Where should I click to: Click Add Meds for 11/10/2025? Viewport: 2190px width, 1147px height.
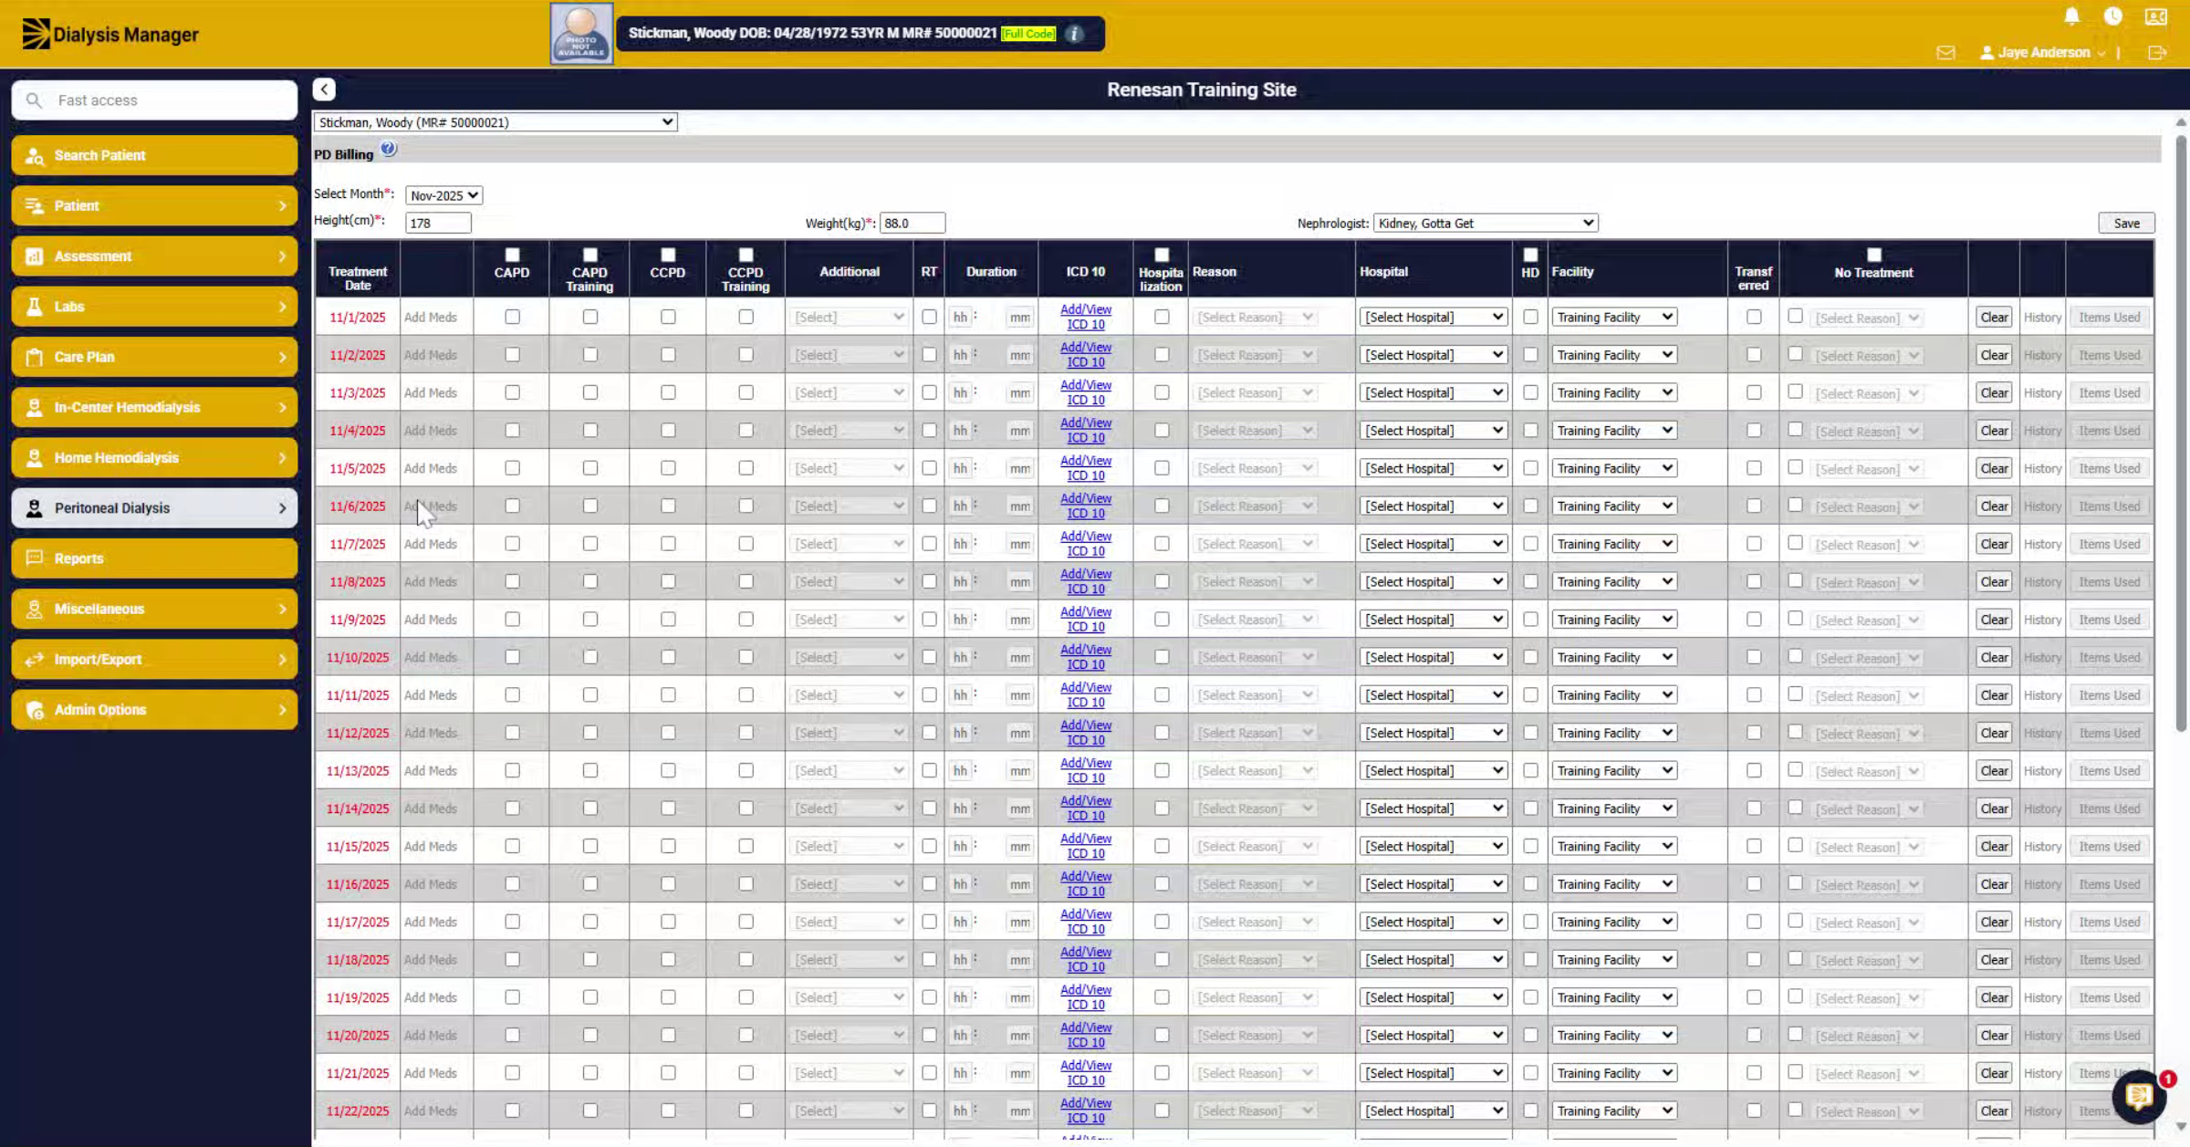point(431,657)
